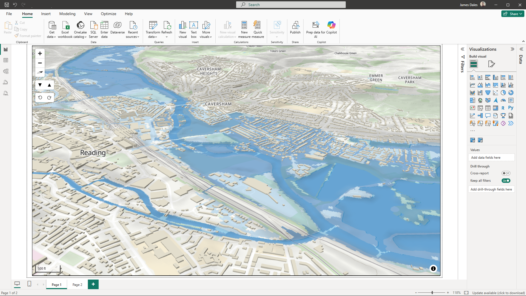Select the R script visual icon
The width and height of the screenshot is (526, 296).
503,108
